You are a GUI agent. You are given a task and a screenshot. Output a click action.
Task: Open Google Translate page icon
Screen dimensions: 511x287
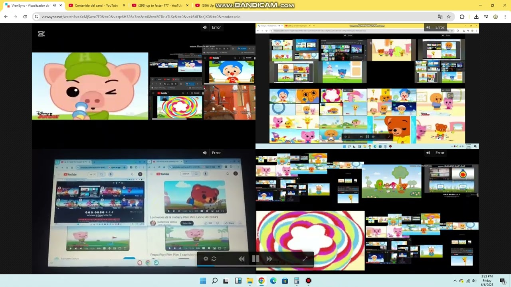click(440, 17)
